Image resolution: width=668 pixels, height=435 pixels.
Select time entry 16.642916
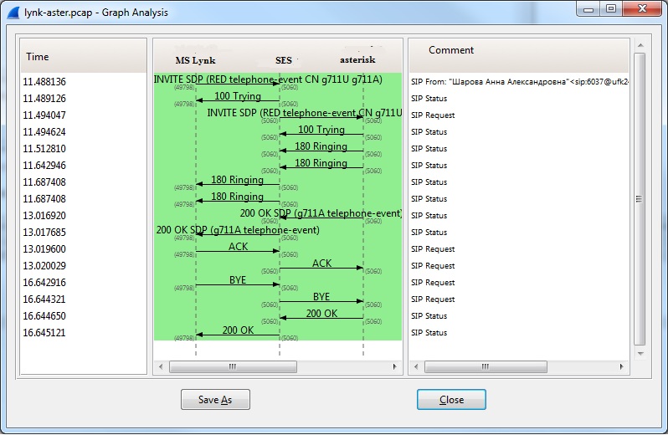coord(44,283)
